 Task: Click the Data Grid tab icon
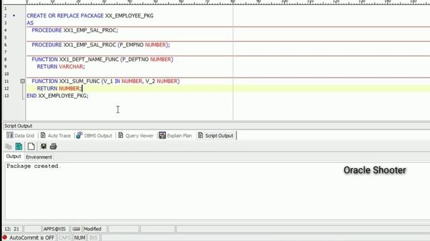point(10,135)
